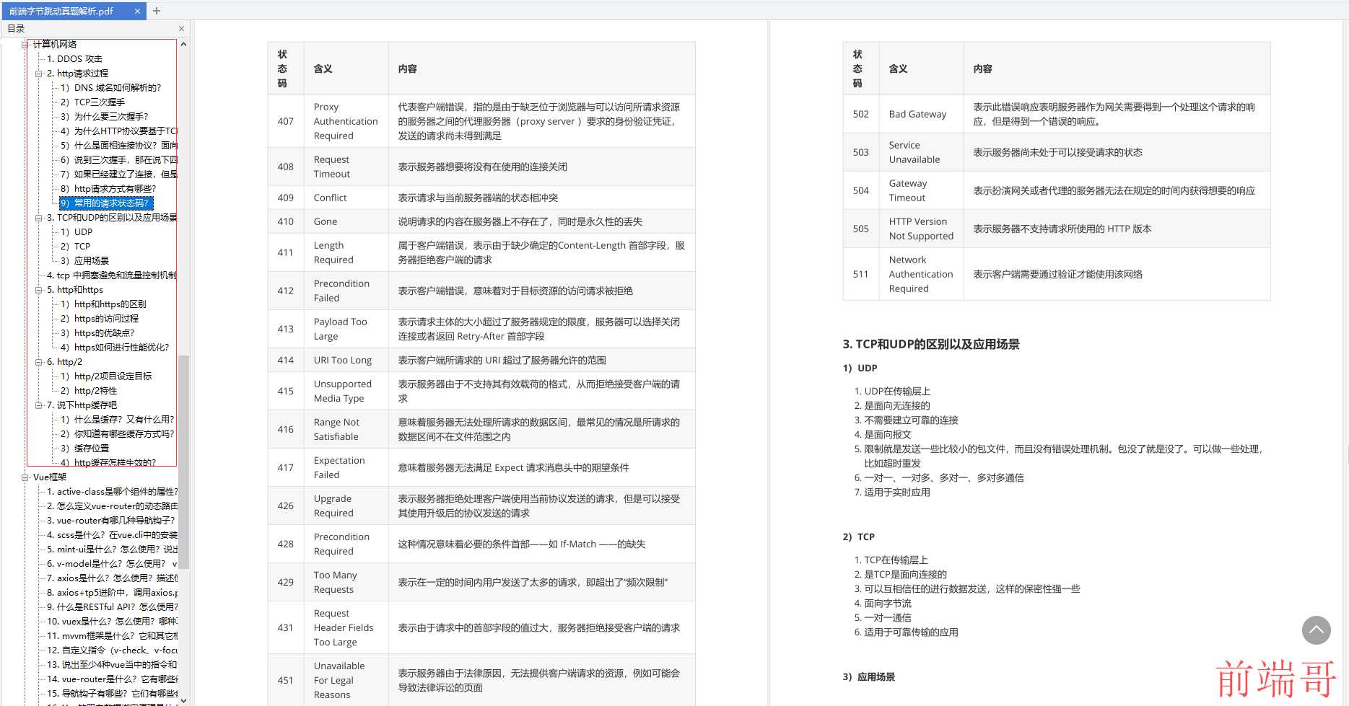The image size is (1349, 706).
Task: Open outline entry 3) 缓存位置
Action: (84, 449)
